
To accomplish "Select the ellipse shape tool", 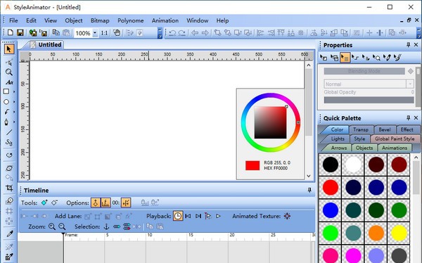I will pyautogui.click(x=6, y=102).
